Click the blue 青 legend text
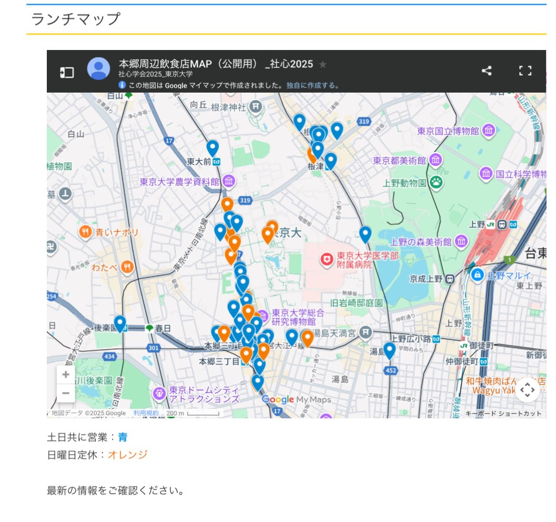 pyautogui.click(x=123, y=437)
